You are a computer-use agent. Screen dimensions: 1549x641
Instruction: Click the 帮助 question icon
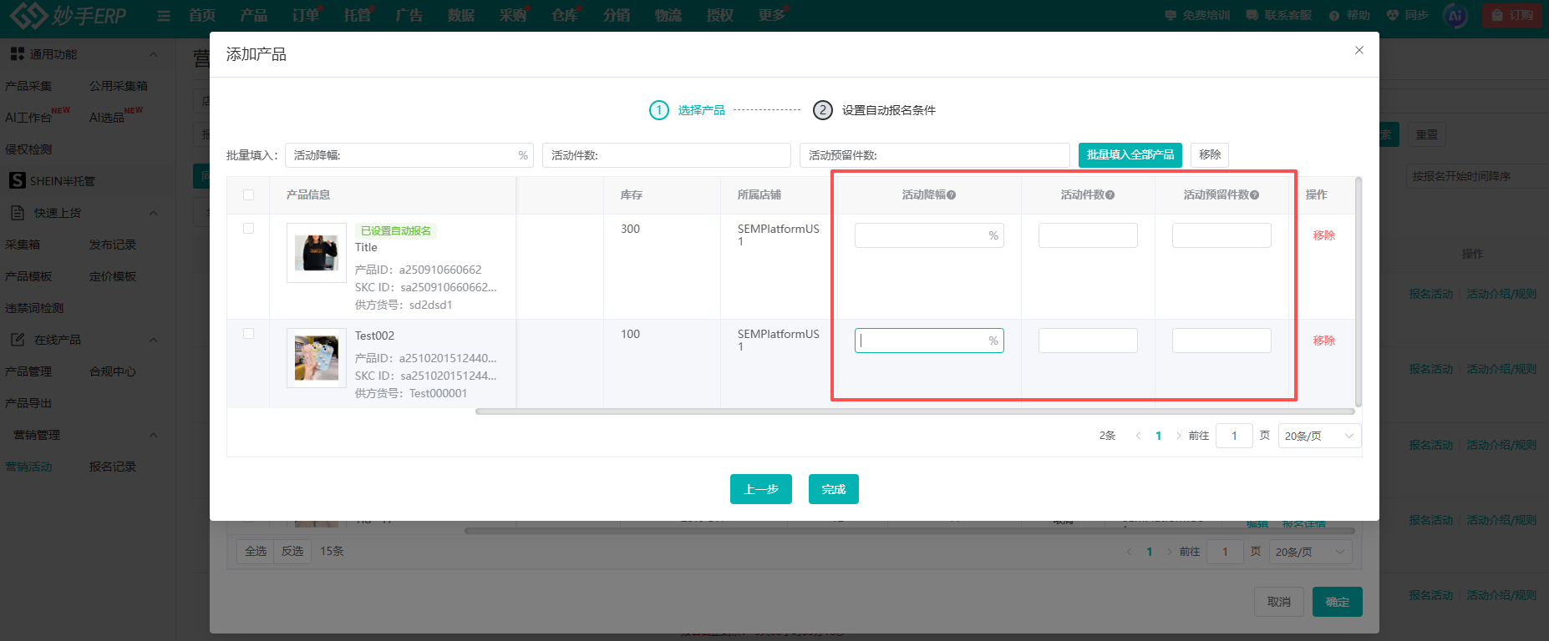coord(1334,15)
